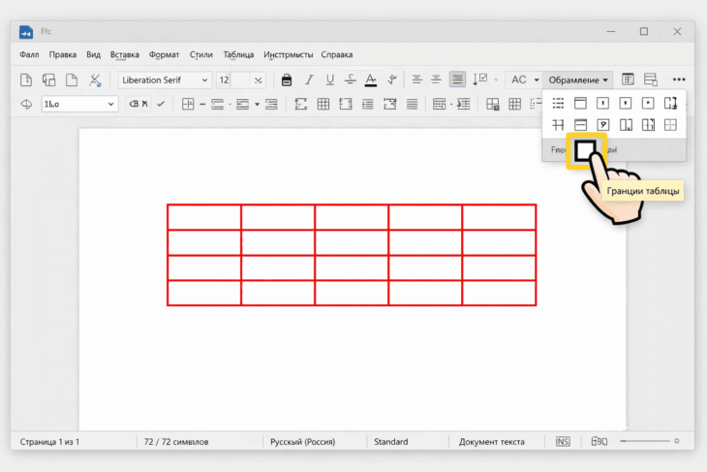Select crossing inner lines border option in popup
This screenshot has height=472, width=707.
click(x=558, y=125)
